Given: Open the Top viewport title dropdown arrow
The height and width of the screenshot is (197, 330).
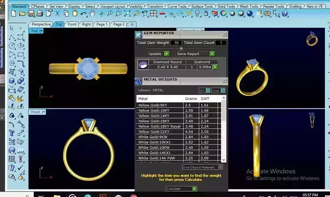Looking at the screenshot, I should tap(41, 31).
